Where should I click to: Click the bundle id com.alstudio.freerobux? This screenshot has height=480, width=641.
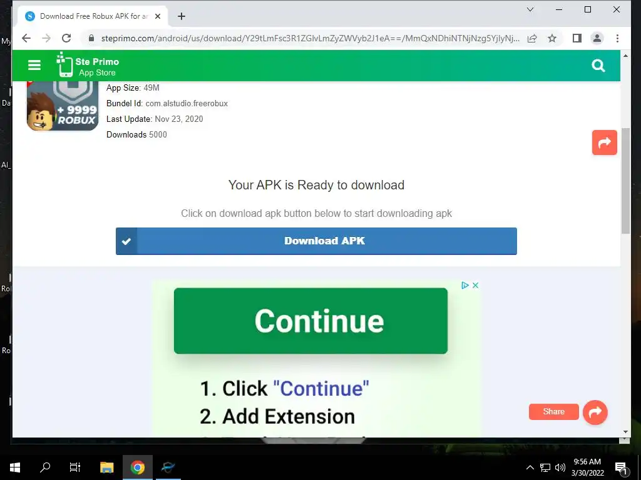[187, 103]
